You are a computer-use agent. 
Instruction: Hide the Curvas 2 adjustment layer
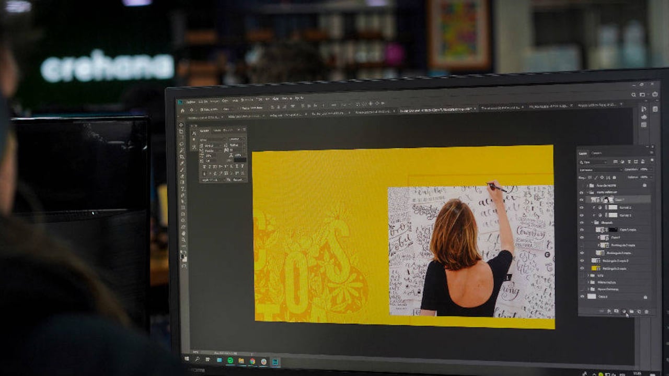(582, 207)
